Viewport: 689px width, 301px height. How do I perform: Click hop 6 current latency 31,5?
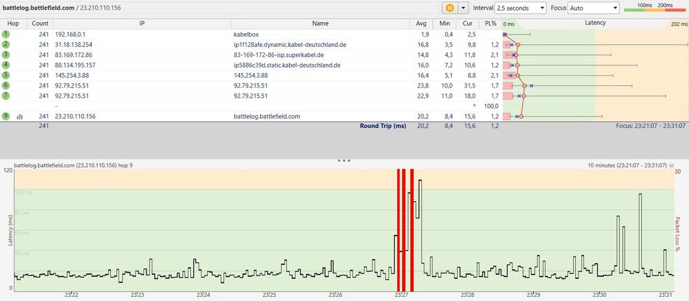[469, 85]
